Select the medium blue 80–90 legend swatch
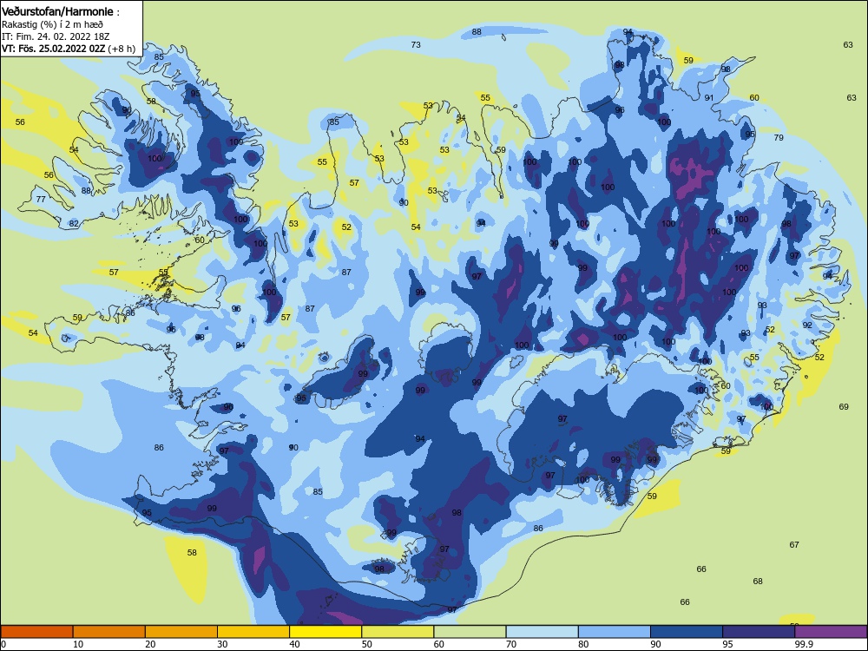This screenshot has height=651, width=868. [615, 632]
